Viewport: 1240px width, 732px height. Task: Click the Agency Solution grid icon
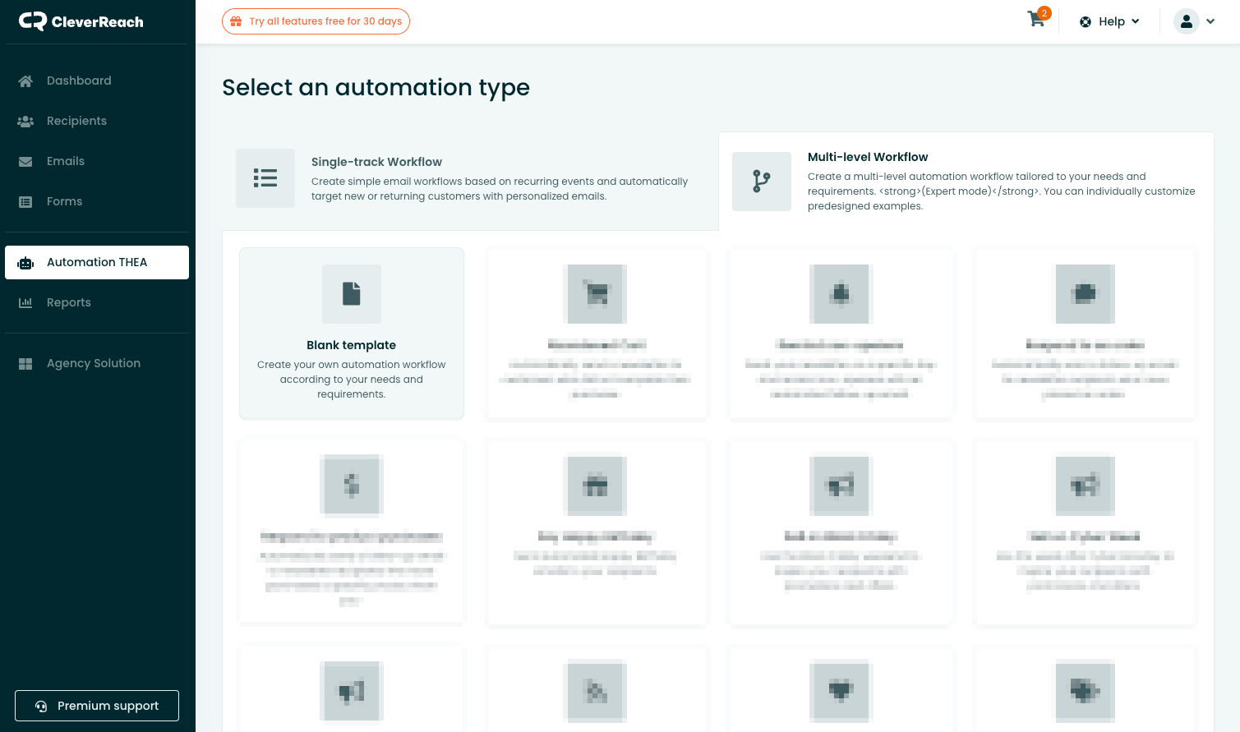pyautogui.click(x=25, y=363)
